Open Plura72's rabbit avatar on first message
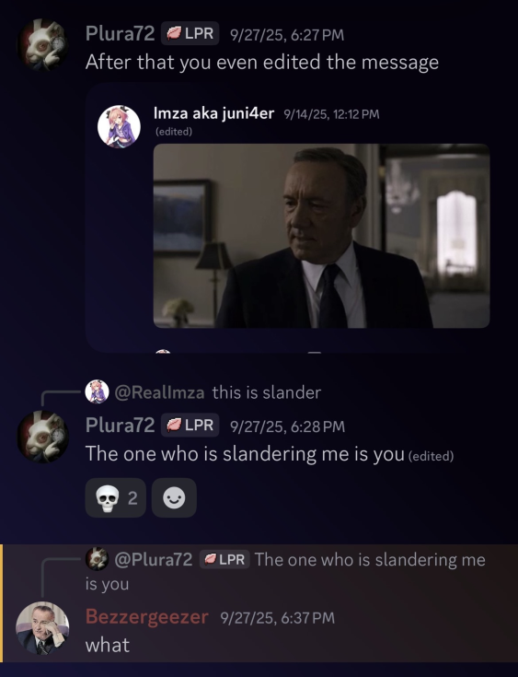This screenshot has width=518, height=677. 42,45
